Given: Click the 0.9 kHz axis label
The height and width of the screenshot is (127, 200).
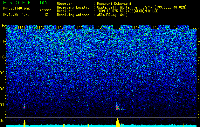Looking at the screenshot, I should coord(3,73).
